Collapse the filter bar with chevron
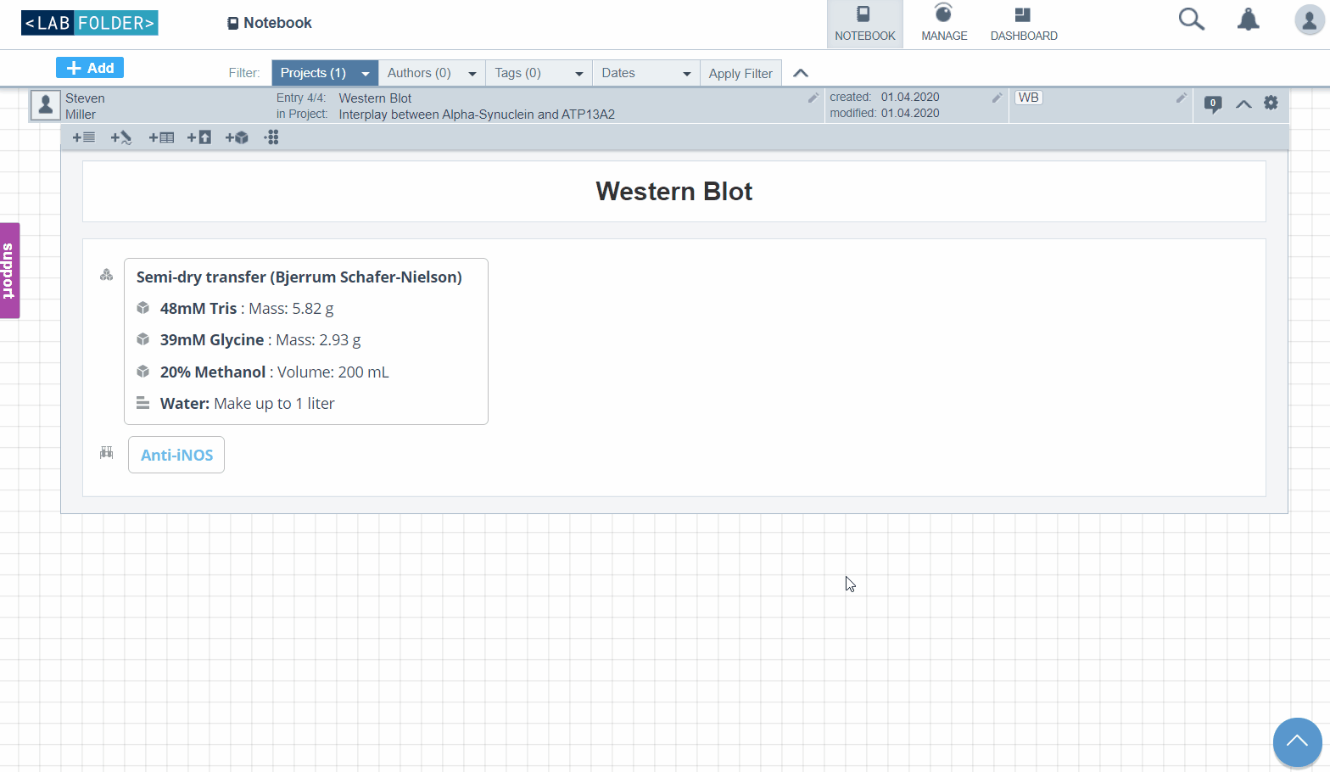 801,73
